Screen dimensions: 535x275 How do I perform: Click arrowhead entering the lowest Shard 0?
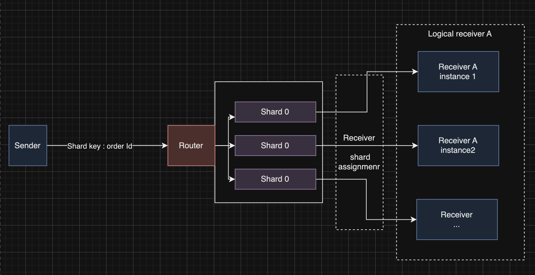coord(232,179)
